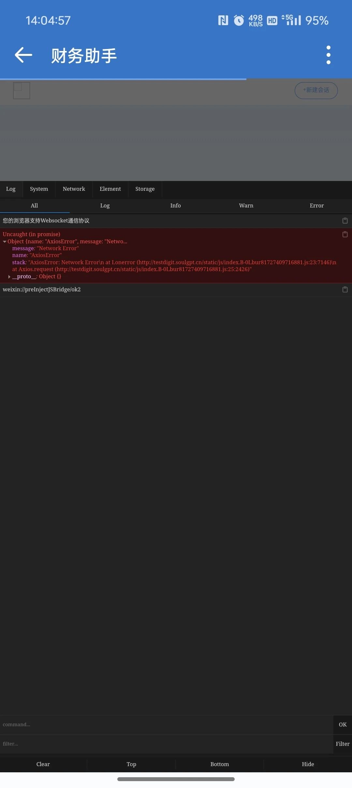
Task: Open the Element tab
Action: point(110,189)
